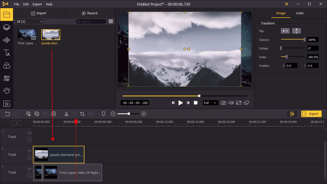Play the preview video
The image size is (327, 184).
click(x=181, y=103)
